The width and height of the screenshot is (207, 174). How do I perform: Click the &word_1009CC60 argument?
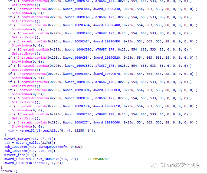107,122
